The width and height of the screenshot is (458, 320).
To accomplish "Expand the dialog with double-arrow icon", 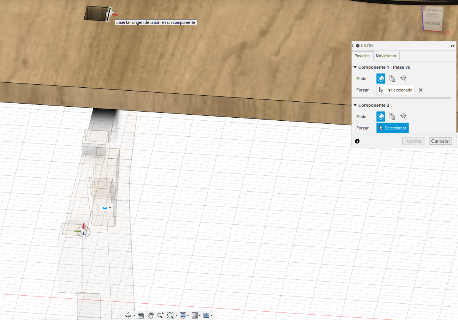I will click(x=452, y=46).
